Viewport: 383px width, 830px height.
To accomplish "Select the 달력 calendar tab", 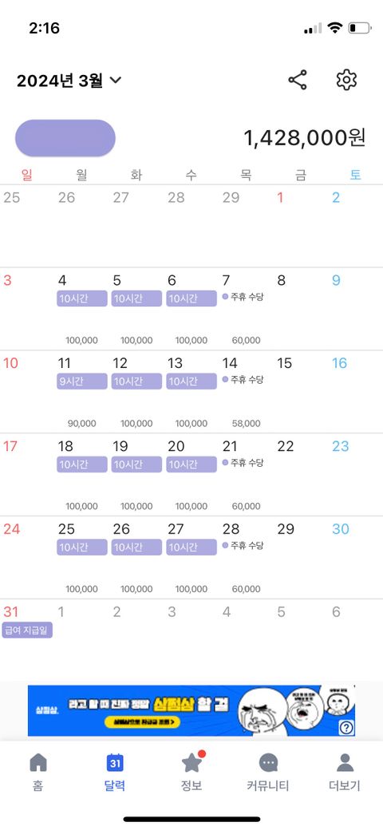I will coord(115,772).
